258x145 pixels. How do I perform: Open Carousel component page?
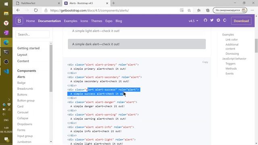[23, 112]
